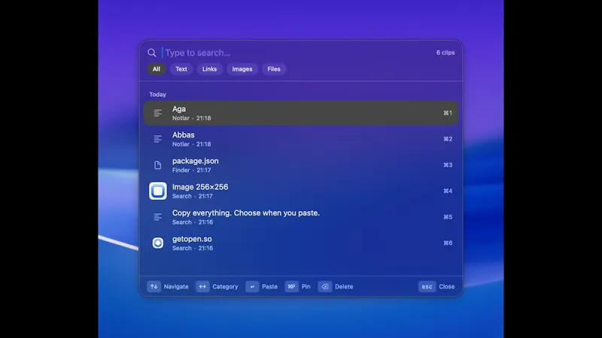Click the text lines icon beside Aga

158,113
